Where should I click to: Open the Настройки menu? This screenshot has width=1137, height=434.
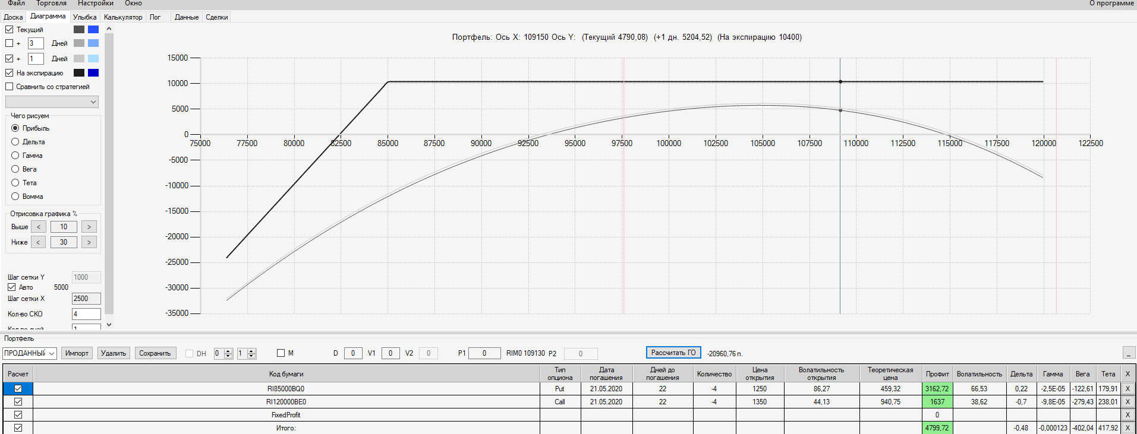tap(95, 4)
